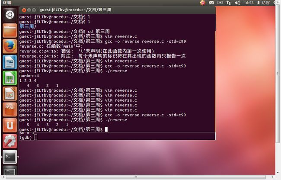Screen dimensions: 281x180
Task: Open the sound volume indicator
Action: coord(237,3)
